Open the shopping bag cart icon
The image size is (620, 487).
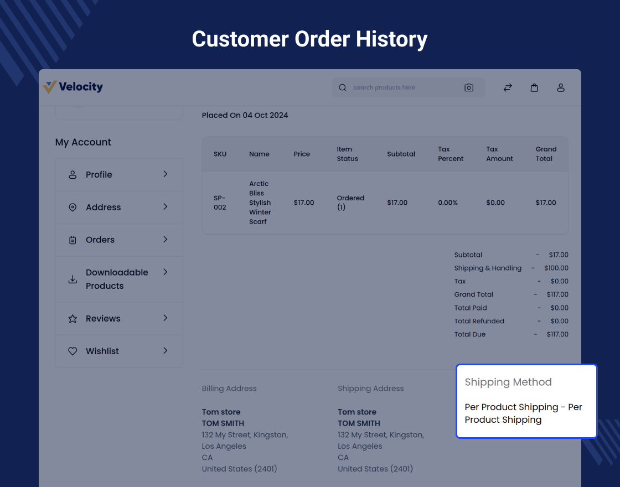click(534, 88)
